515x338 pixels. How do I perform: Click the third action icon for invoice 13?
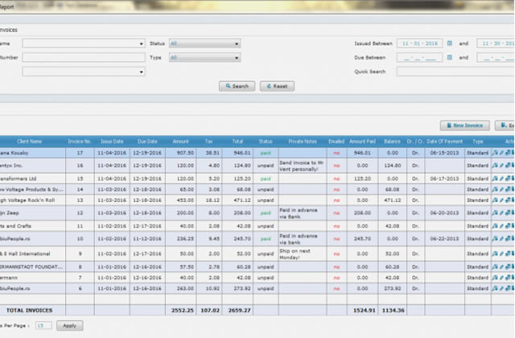[506, 200]
